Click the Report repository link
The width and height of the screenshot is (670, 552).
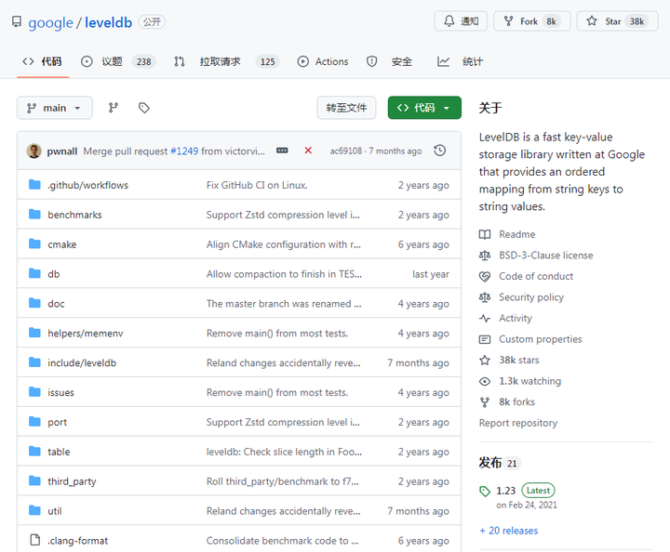click(518, 423)
